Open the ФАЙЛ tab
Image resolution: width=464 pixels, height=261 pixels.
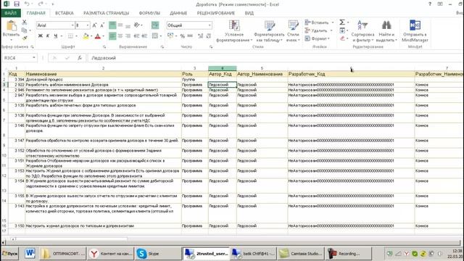(11, 13)
